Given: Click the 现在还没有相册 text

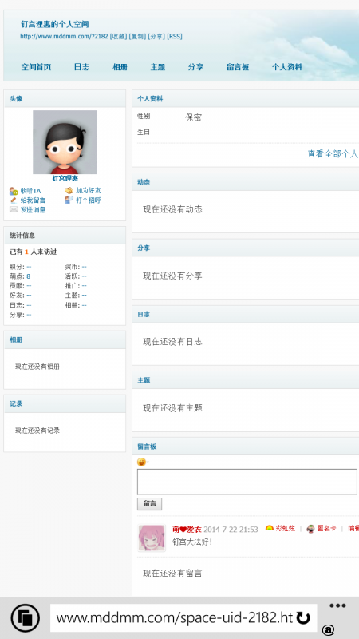Looking at the screenshot, I should tap(37, 367).
